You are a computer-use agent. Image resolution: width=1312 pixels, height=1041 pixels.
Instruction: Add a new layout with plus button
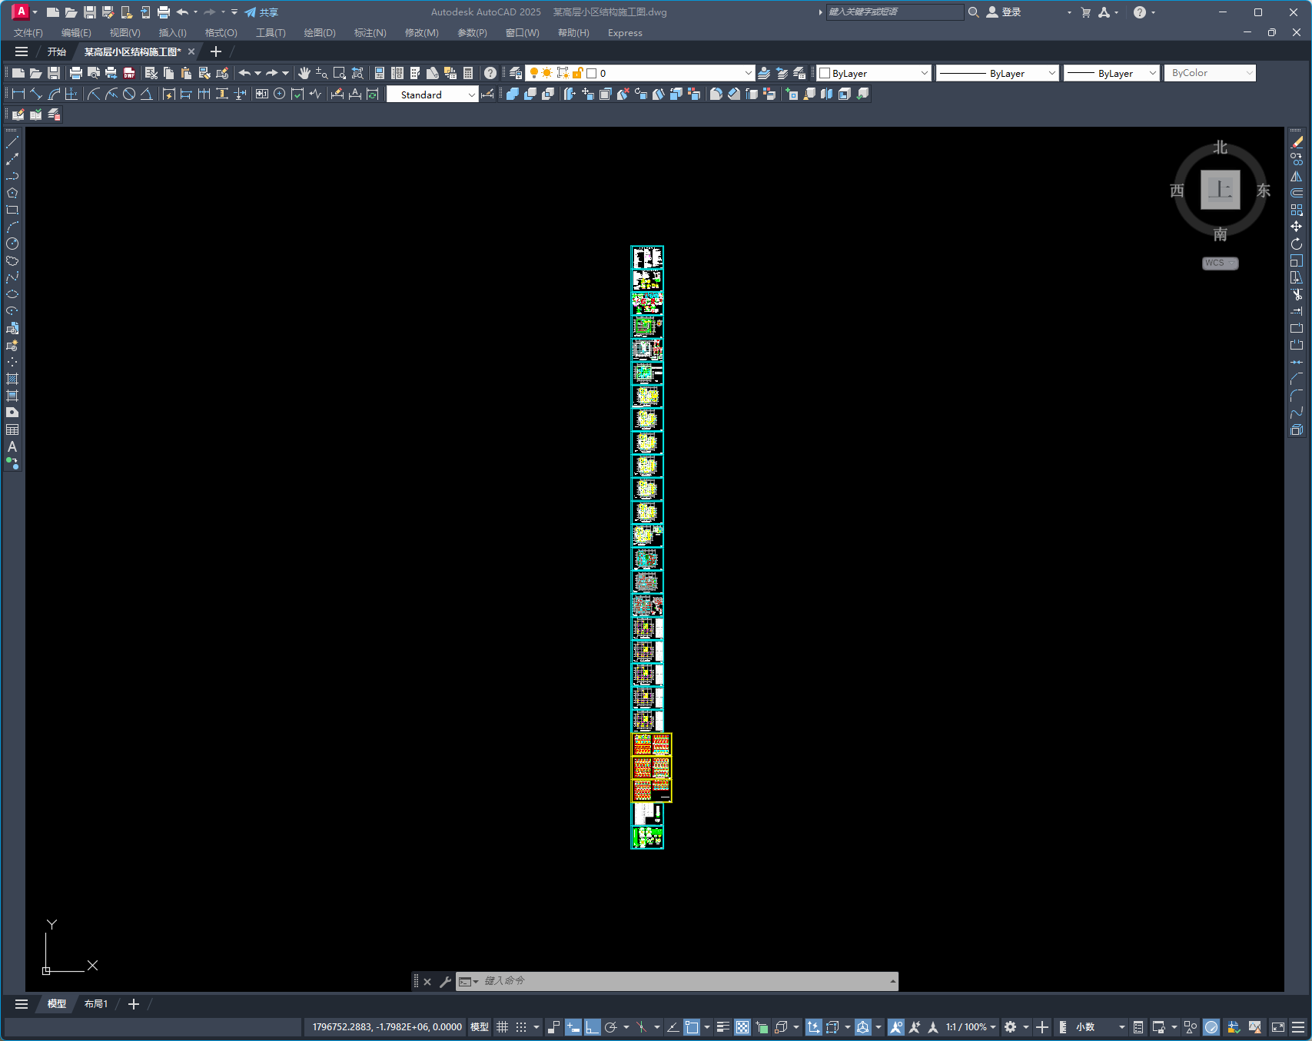134,1004
